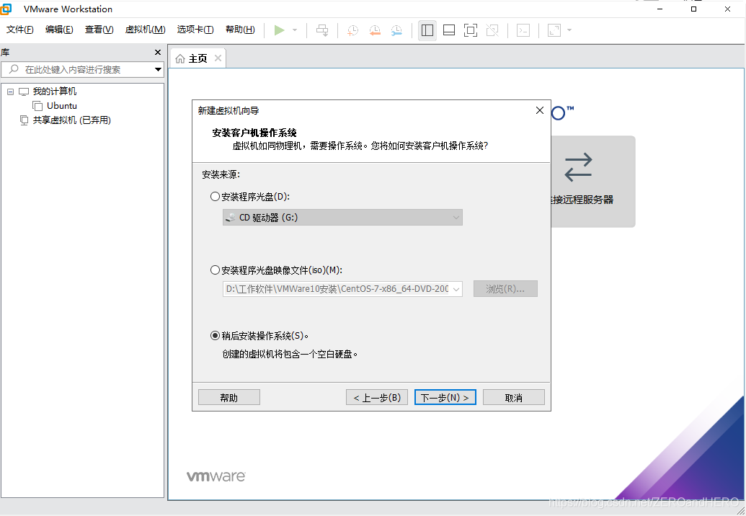Click the vmware logo at bottom
The width and height of the screenshot is (746, 516).
pos(216,476)
